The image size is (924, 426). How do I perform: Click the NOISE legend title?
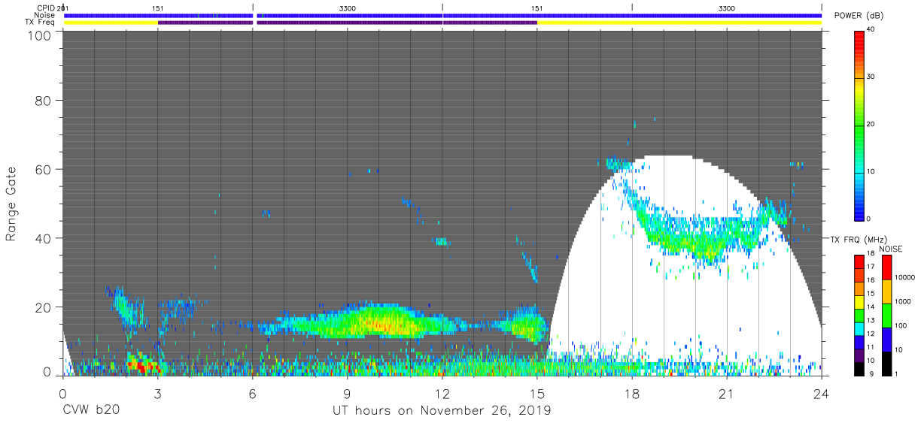tap(890, 249)
